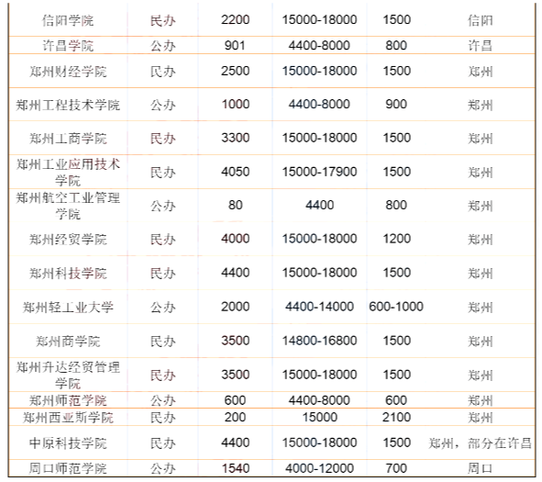This screenshot has height=482, width=542.
Task: Select the 中原科技学院 name cell
Action: [68, 443]
